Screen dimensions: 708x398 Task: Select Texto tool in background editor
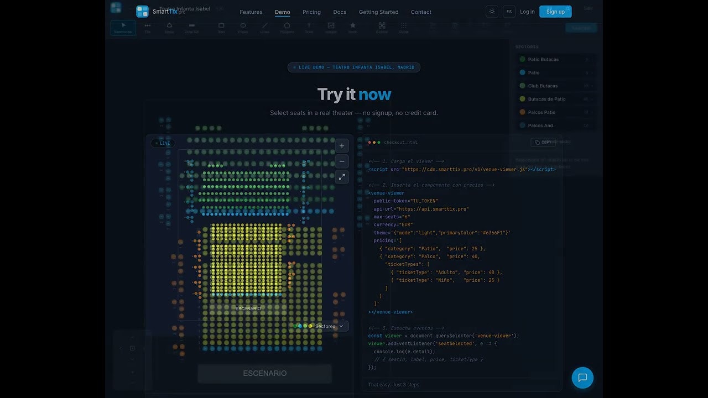309,28
